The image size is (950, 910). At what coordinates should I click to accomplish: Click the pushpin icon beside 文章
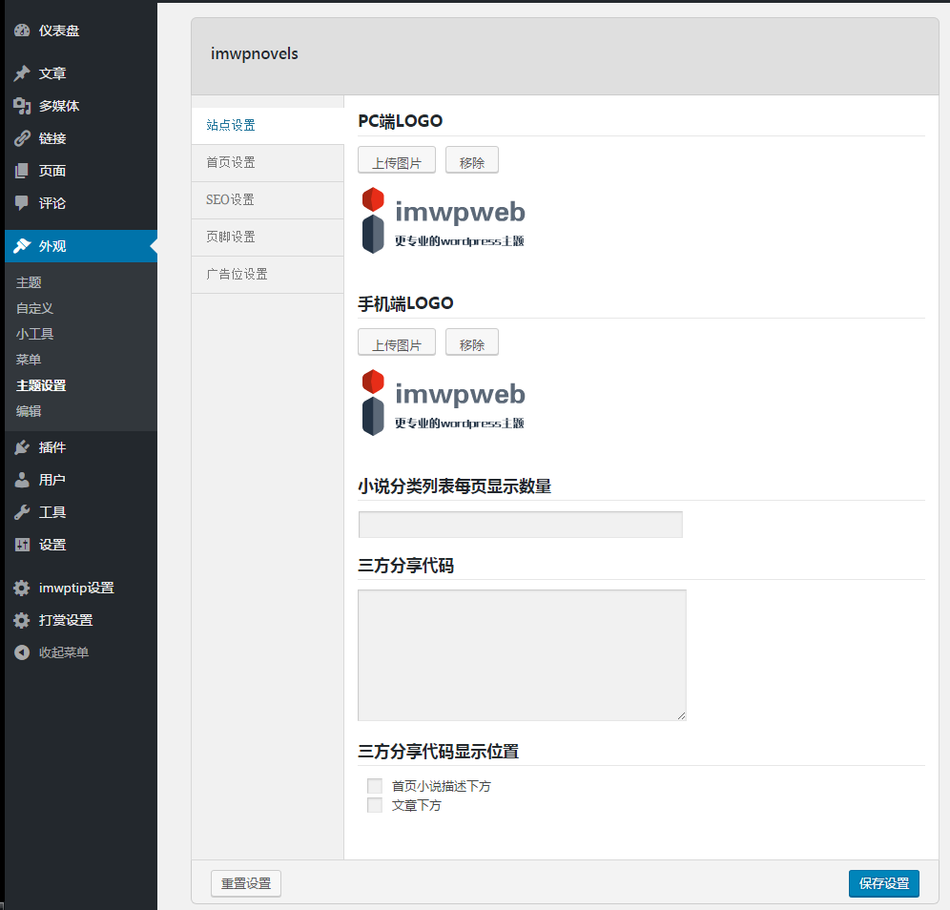(x=22, y=73)
